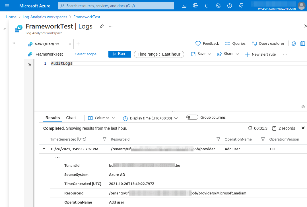Open Feedback with the heart icon
This screenshot has height=207, width=307.
coord(207,44)
